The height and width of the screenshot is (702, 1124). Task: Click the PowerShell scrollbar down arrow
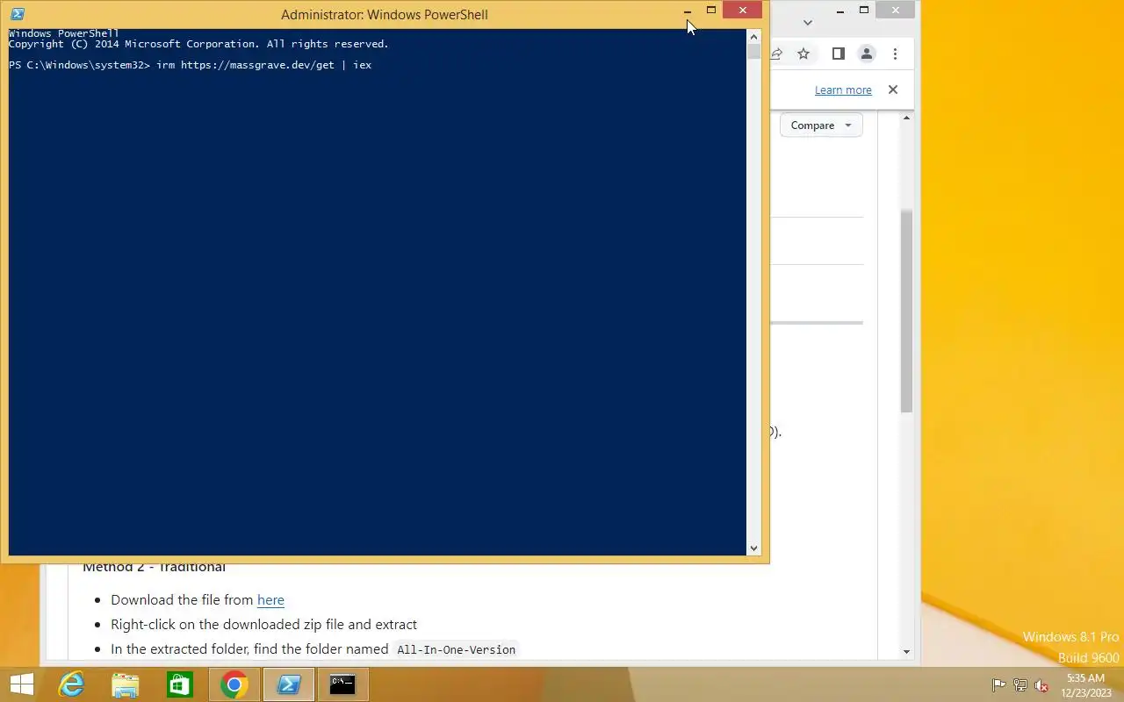coord(753,548)
